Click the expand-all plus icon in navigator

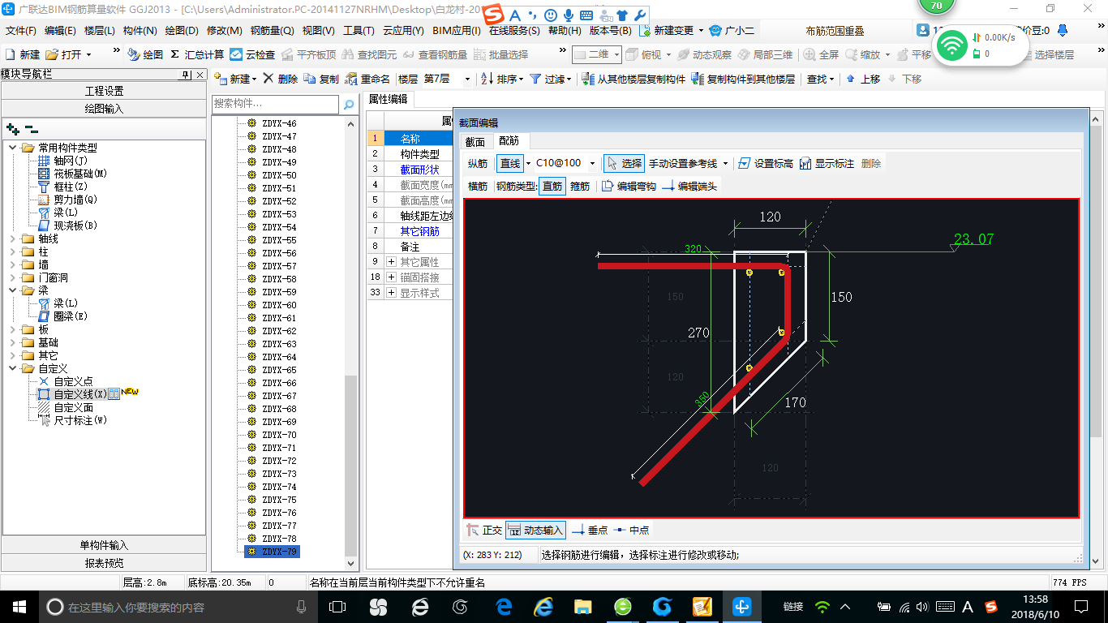tap(13, 128)
